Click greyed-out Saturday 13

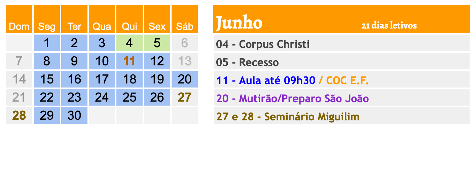click(185, 61)
